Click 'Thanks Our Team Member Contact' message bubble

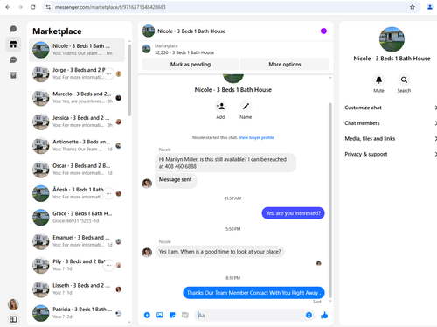pyautogui.click(x=253, y=293)
